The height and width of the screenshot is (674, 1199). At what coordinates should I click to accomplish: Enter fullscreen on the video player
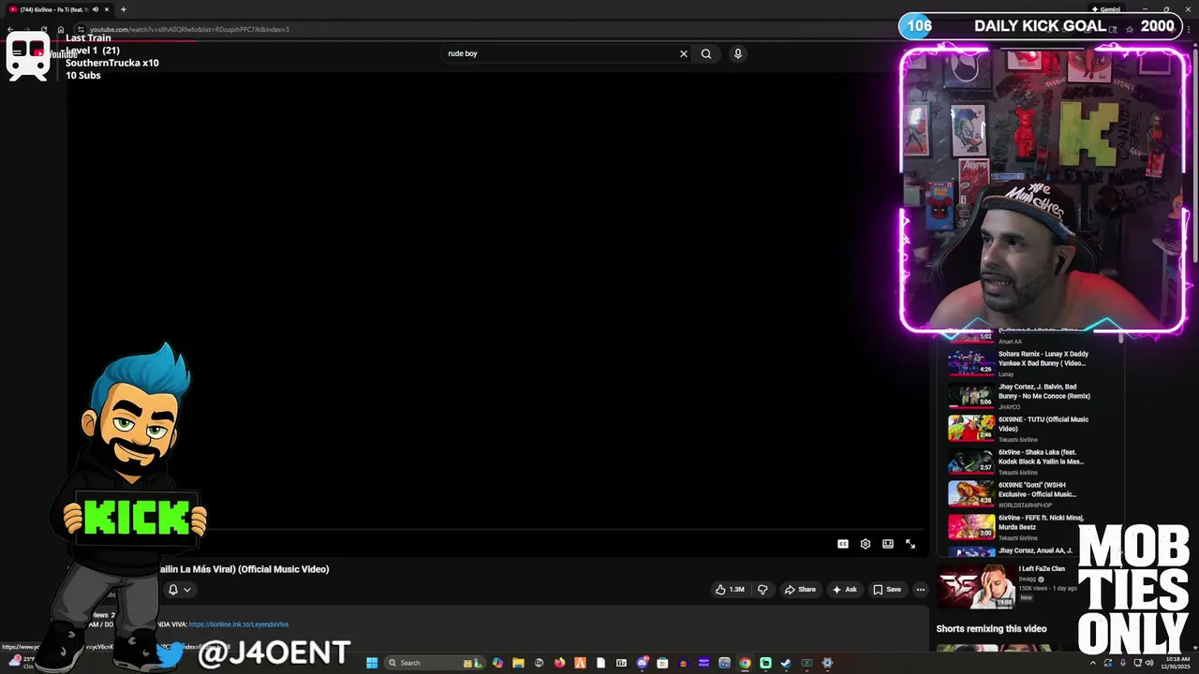click(x=910, y=544)
